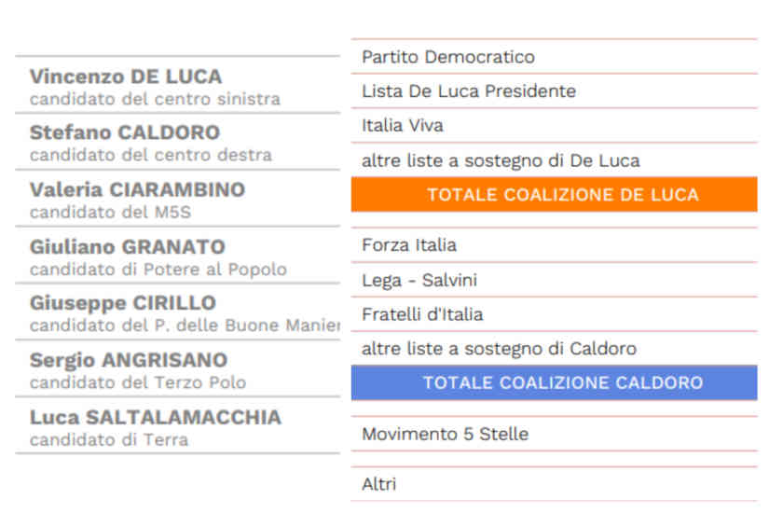The width and height of the screenshot is (769, 513).
Task: Select candidate Stefano CALDORO row
Action: tap(177, 142)
